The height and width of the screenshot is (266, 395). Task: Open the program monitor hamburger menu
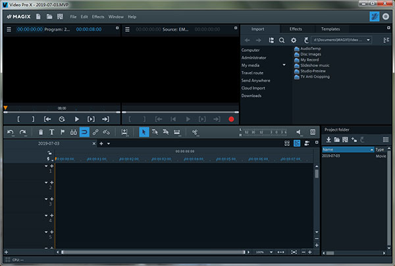(9, 30)
